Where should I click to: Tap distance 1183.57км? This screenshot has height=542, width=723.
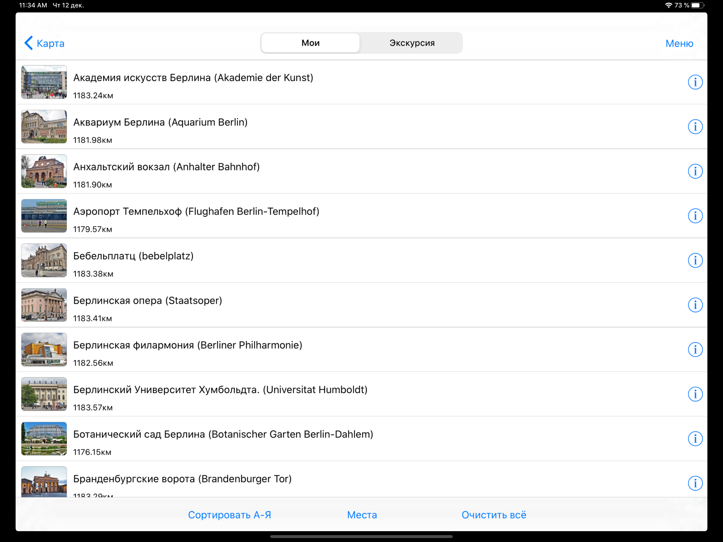click(93, 408)
